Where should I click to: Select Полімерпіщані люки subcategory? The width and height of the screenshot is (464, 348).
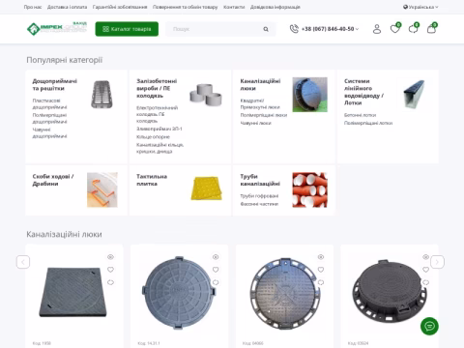pyautogui.click(x=264, y=115)
